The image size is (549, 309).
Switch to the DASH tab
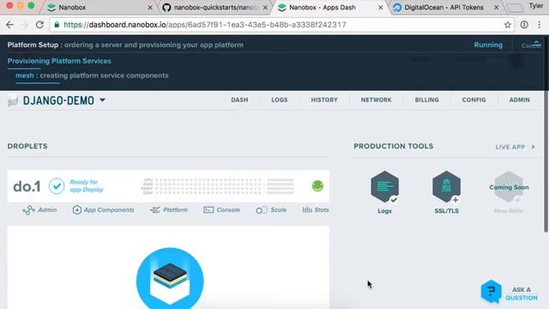[239, 100]
